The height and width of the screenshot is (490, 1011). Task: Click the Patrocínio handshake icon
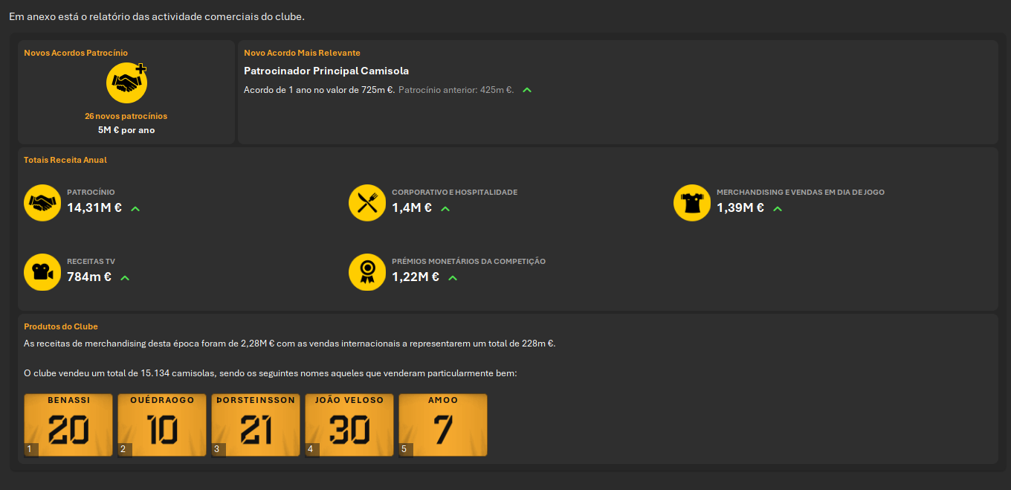(42, 203)
